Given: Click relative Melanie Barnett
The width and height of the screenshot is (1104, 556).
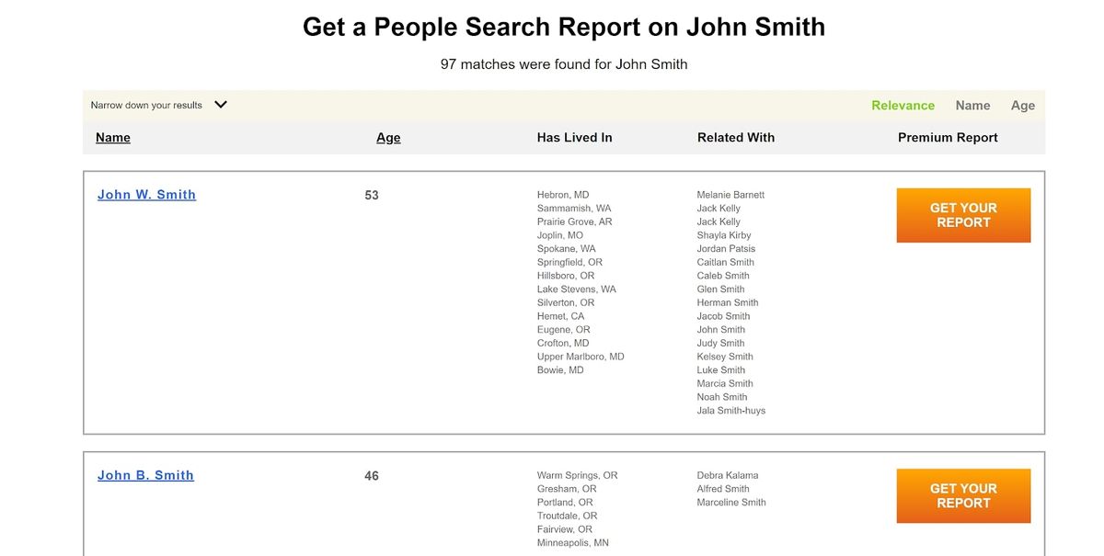Looking at the screenshot, I should [731, 194].
